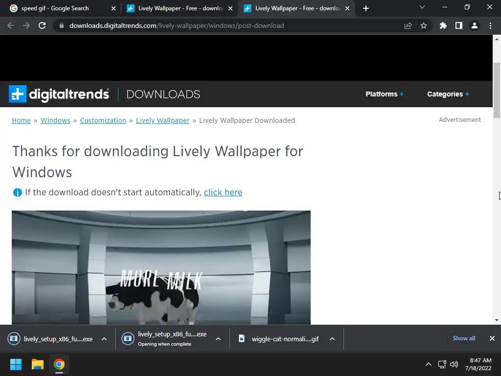Open Customization breadcrumb link
The height and width of the screenshot is (376, 501).
(103, 120)
